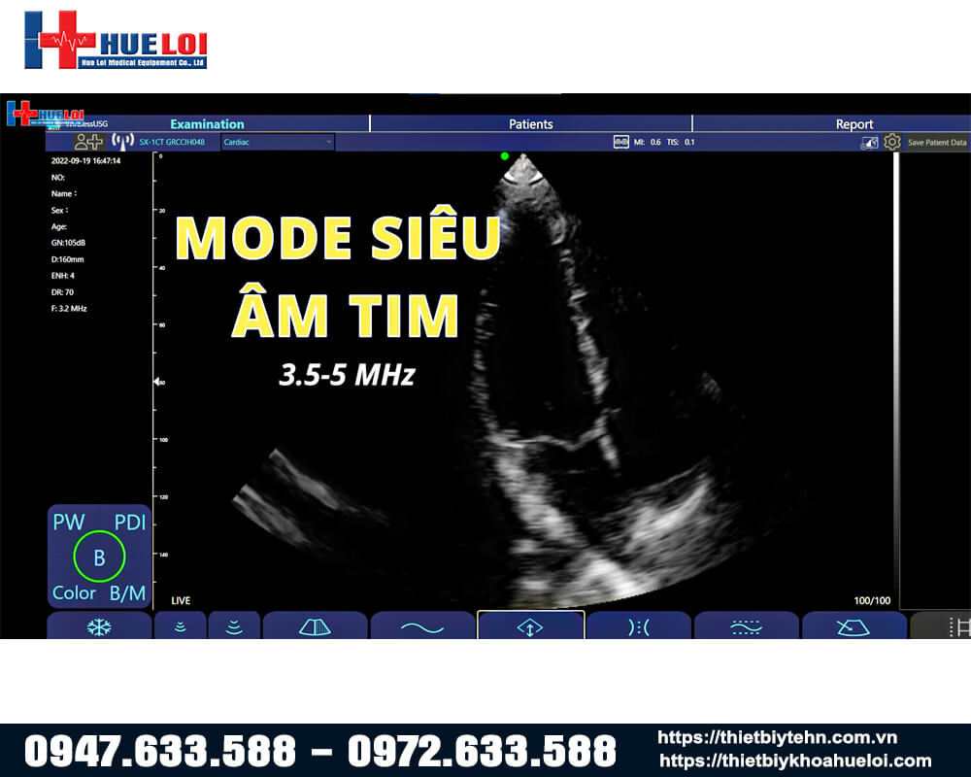Click the depth marker arrow on ruler

tap(157, 383)
